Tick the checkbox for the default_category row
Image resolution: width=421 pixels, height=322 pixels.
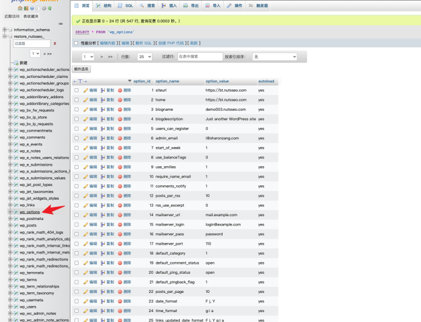(x=77, y=253)
